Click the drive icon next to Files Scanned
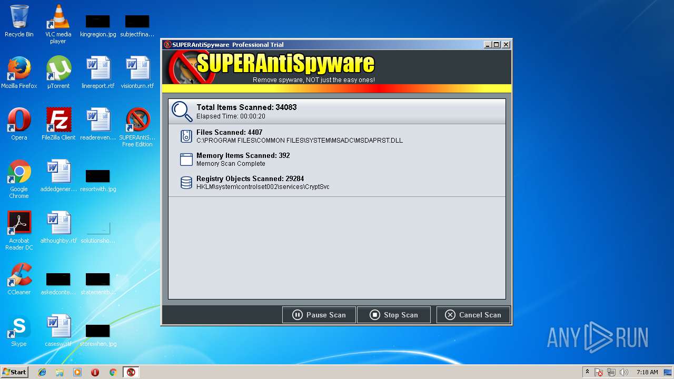The image size is (674, 379). pos(186,136)
